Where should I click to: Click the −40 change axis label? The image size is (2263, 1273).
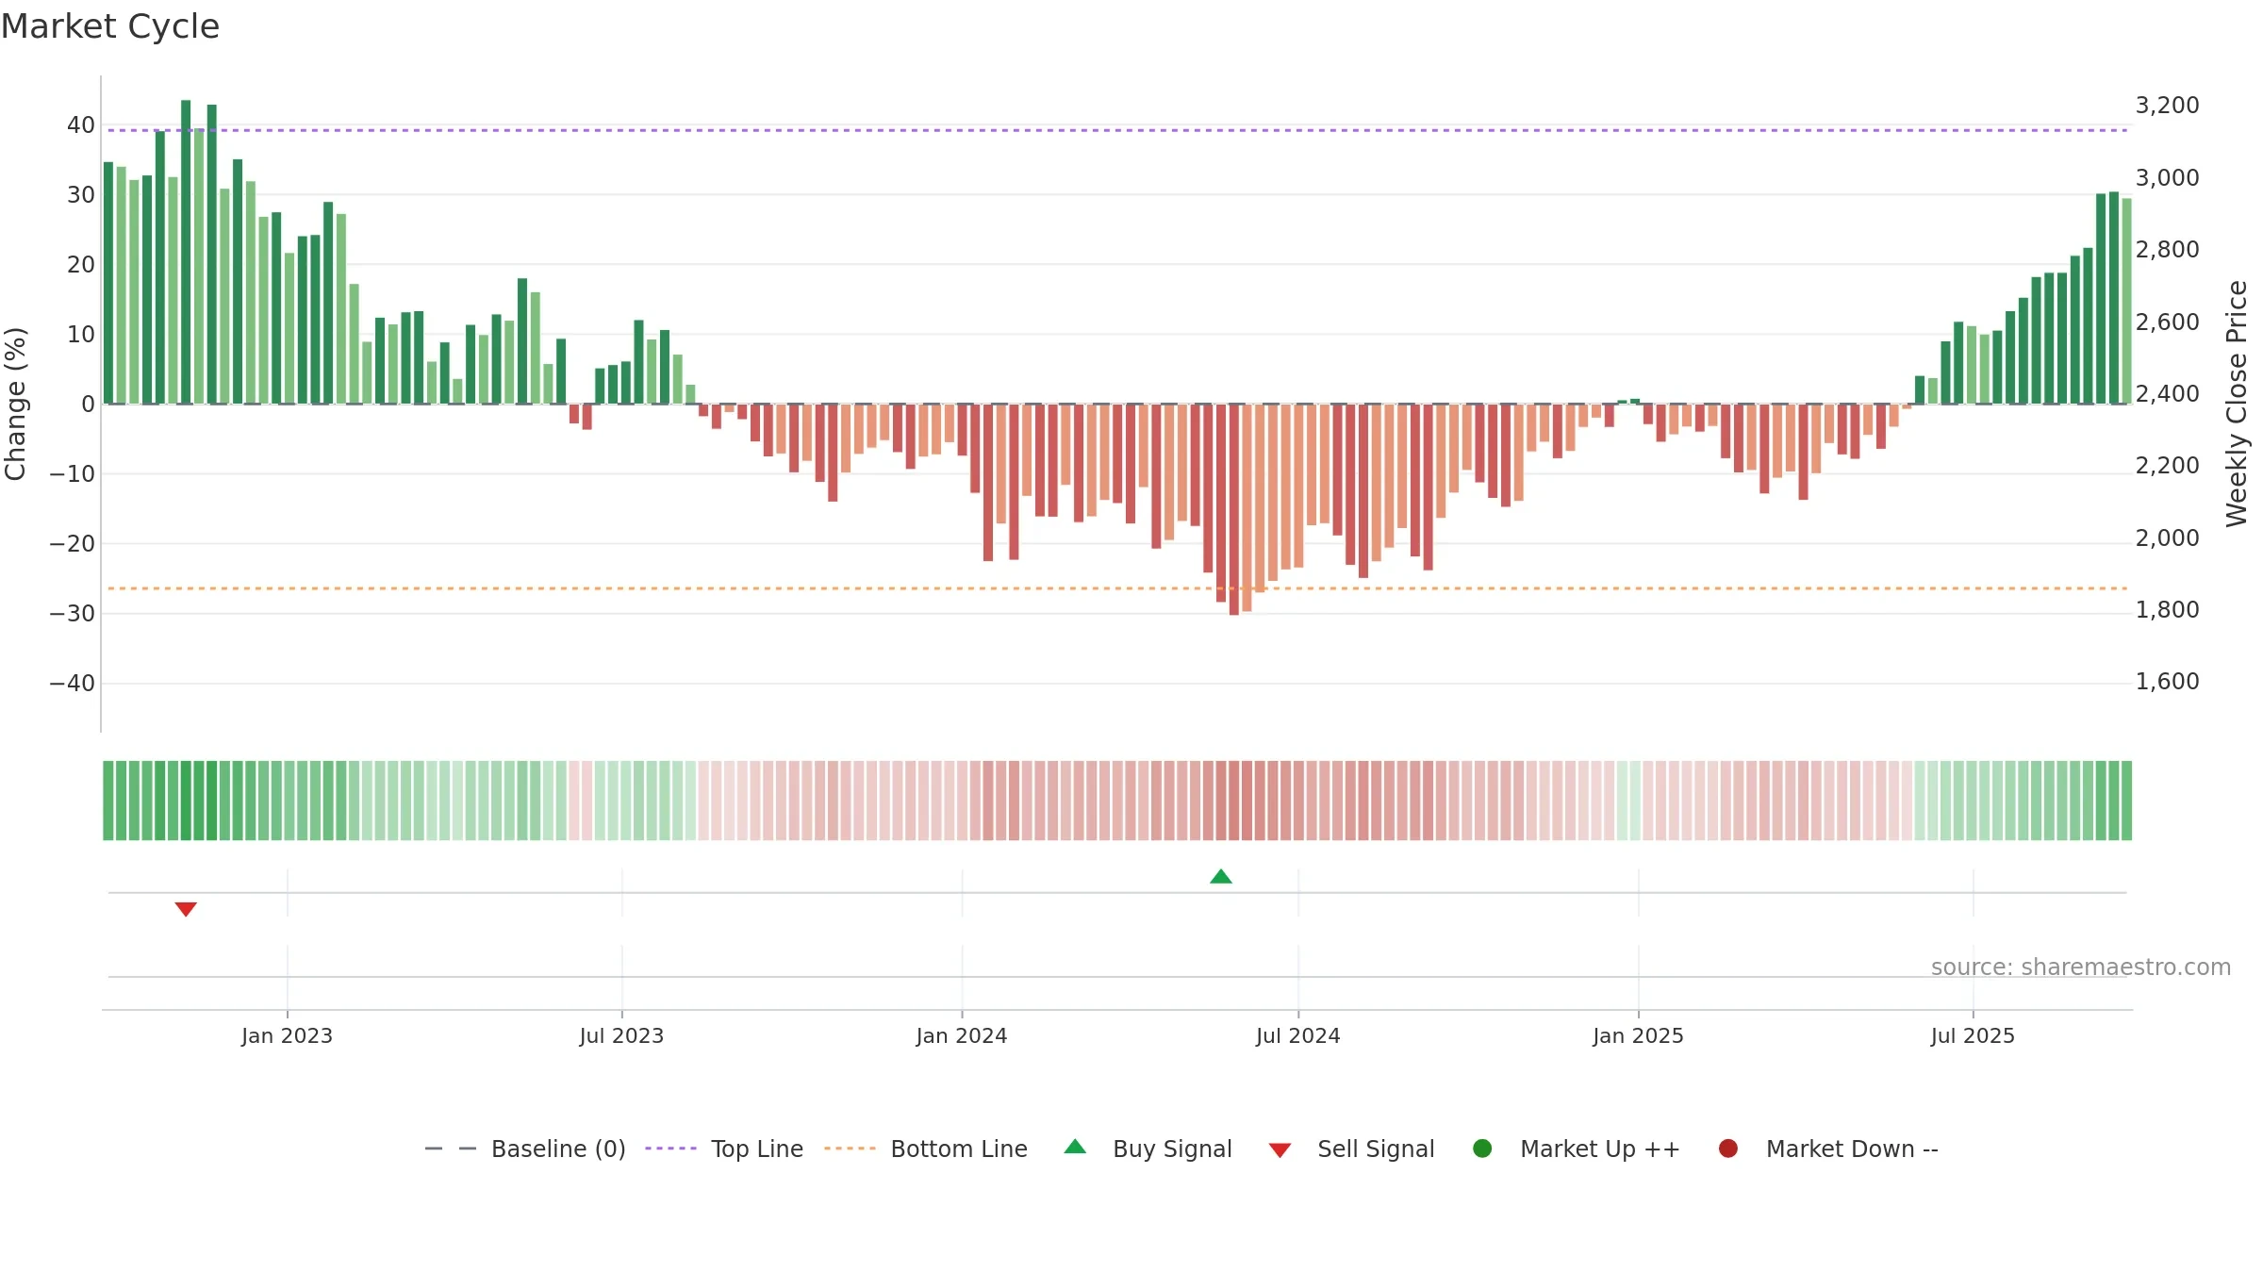click(x=73, y=684)
